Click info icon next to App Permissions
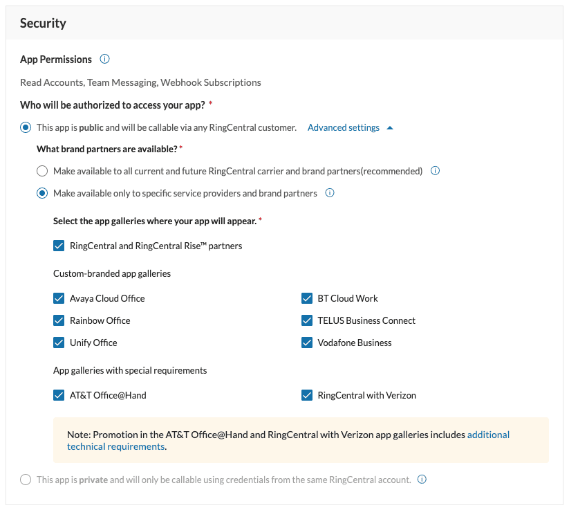The width and height of the screenshot is (569, 510). [x=105, y=60]
